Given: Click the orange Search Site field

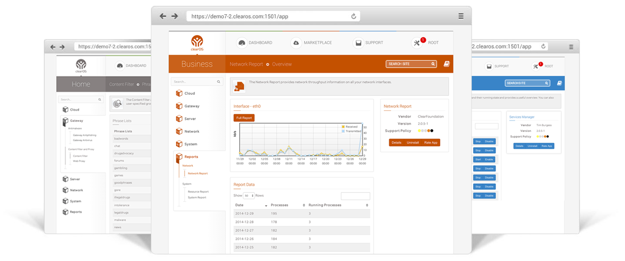Looking at the screenshot, I should [408, 64].
